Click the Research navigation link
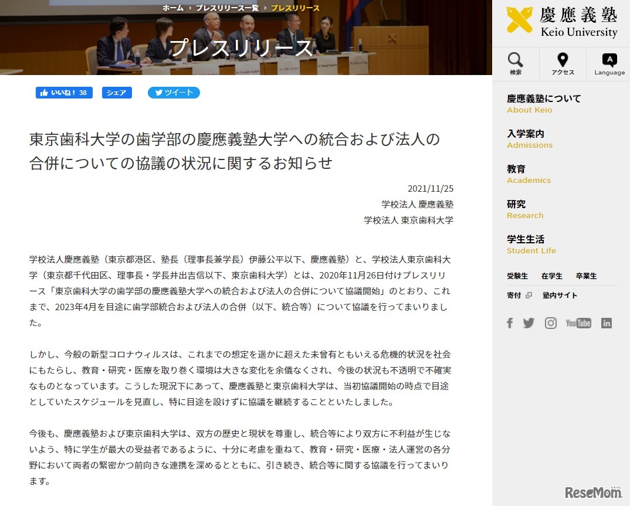The width and height of the screenshot is (630, 506). [525, 215]
